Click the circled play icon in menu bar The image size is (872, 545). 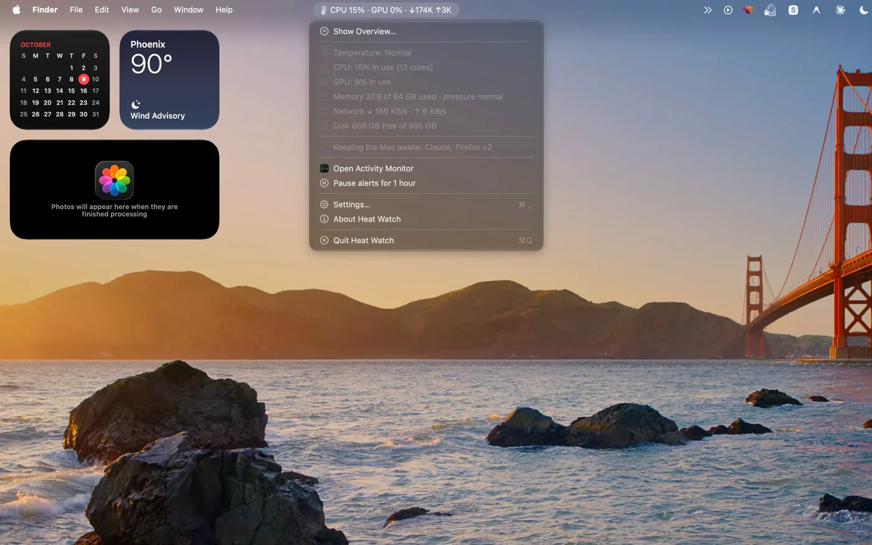click(728, 10)
